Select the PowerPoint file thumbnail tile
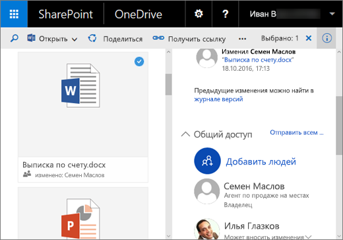 83,214
